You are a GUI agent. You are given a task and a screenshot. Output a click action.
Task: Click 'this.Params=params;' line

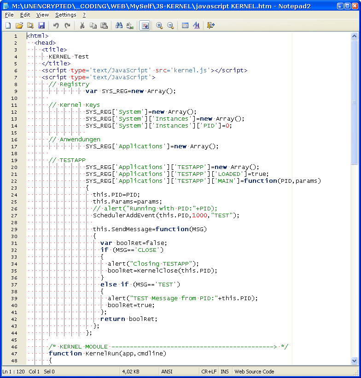(128, 202)
